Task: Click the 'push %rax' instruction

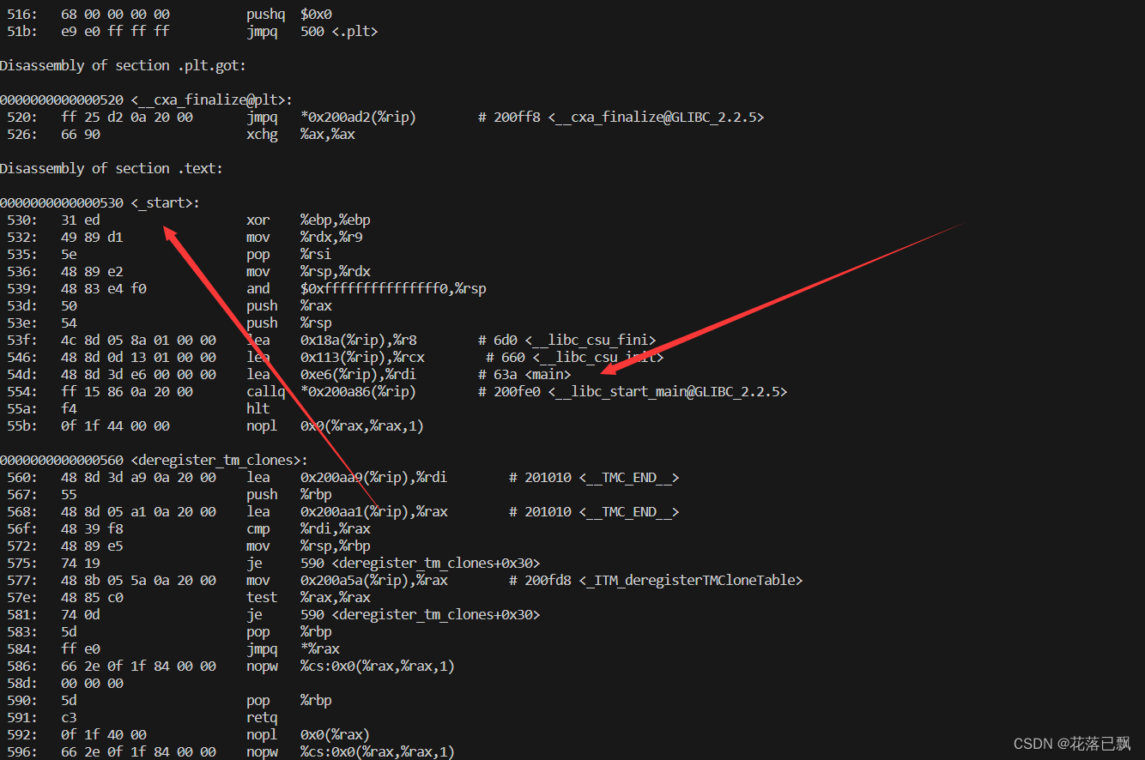Action: point(288,306)
